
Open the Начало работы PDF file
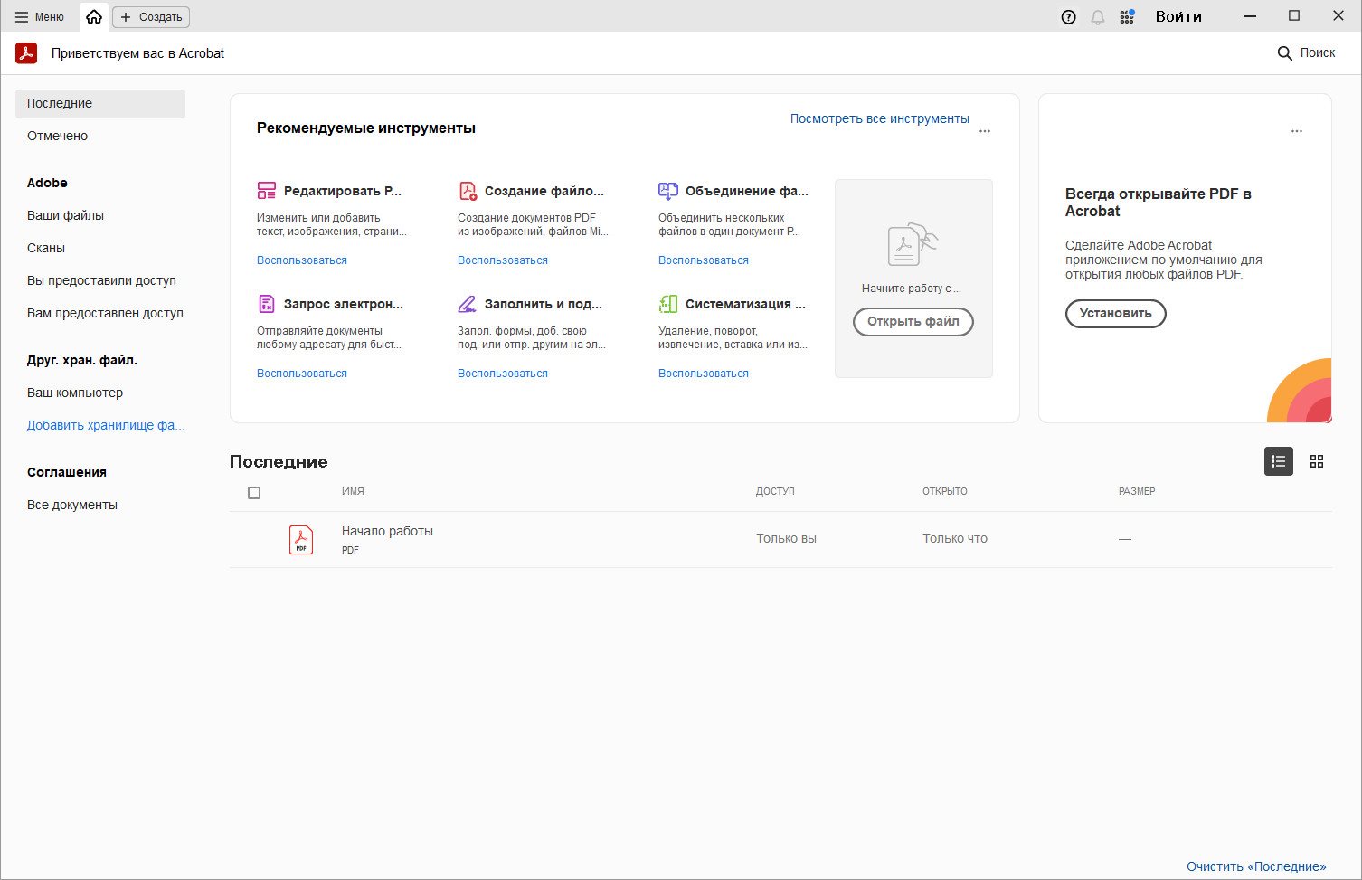pos(387,532)
